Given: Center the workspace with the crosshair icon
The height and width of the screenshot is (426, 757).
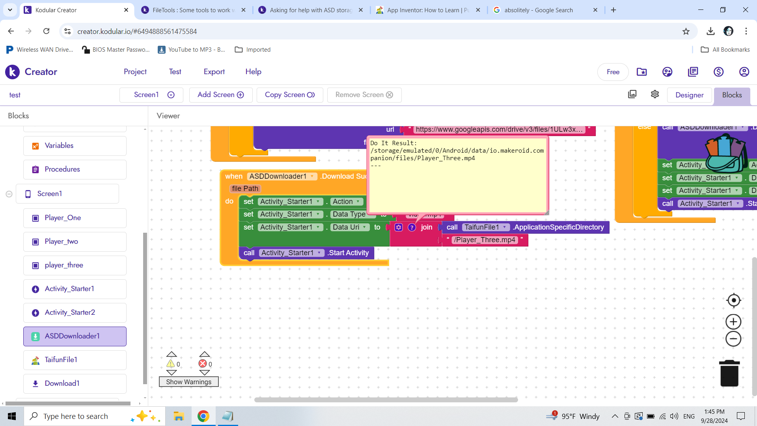Looking at the screenshot, I should [733, 301].
